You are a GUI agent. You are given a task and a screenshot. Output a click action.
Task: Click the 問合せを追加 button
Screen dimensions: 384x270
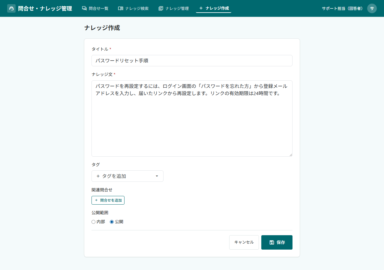(x=108, y=200)
